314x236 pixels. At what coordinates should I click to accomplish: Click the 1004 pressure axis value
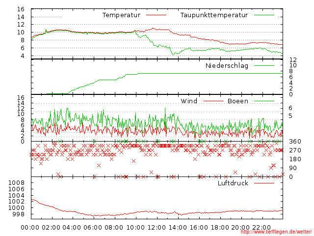[16, 195]
